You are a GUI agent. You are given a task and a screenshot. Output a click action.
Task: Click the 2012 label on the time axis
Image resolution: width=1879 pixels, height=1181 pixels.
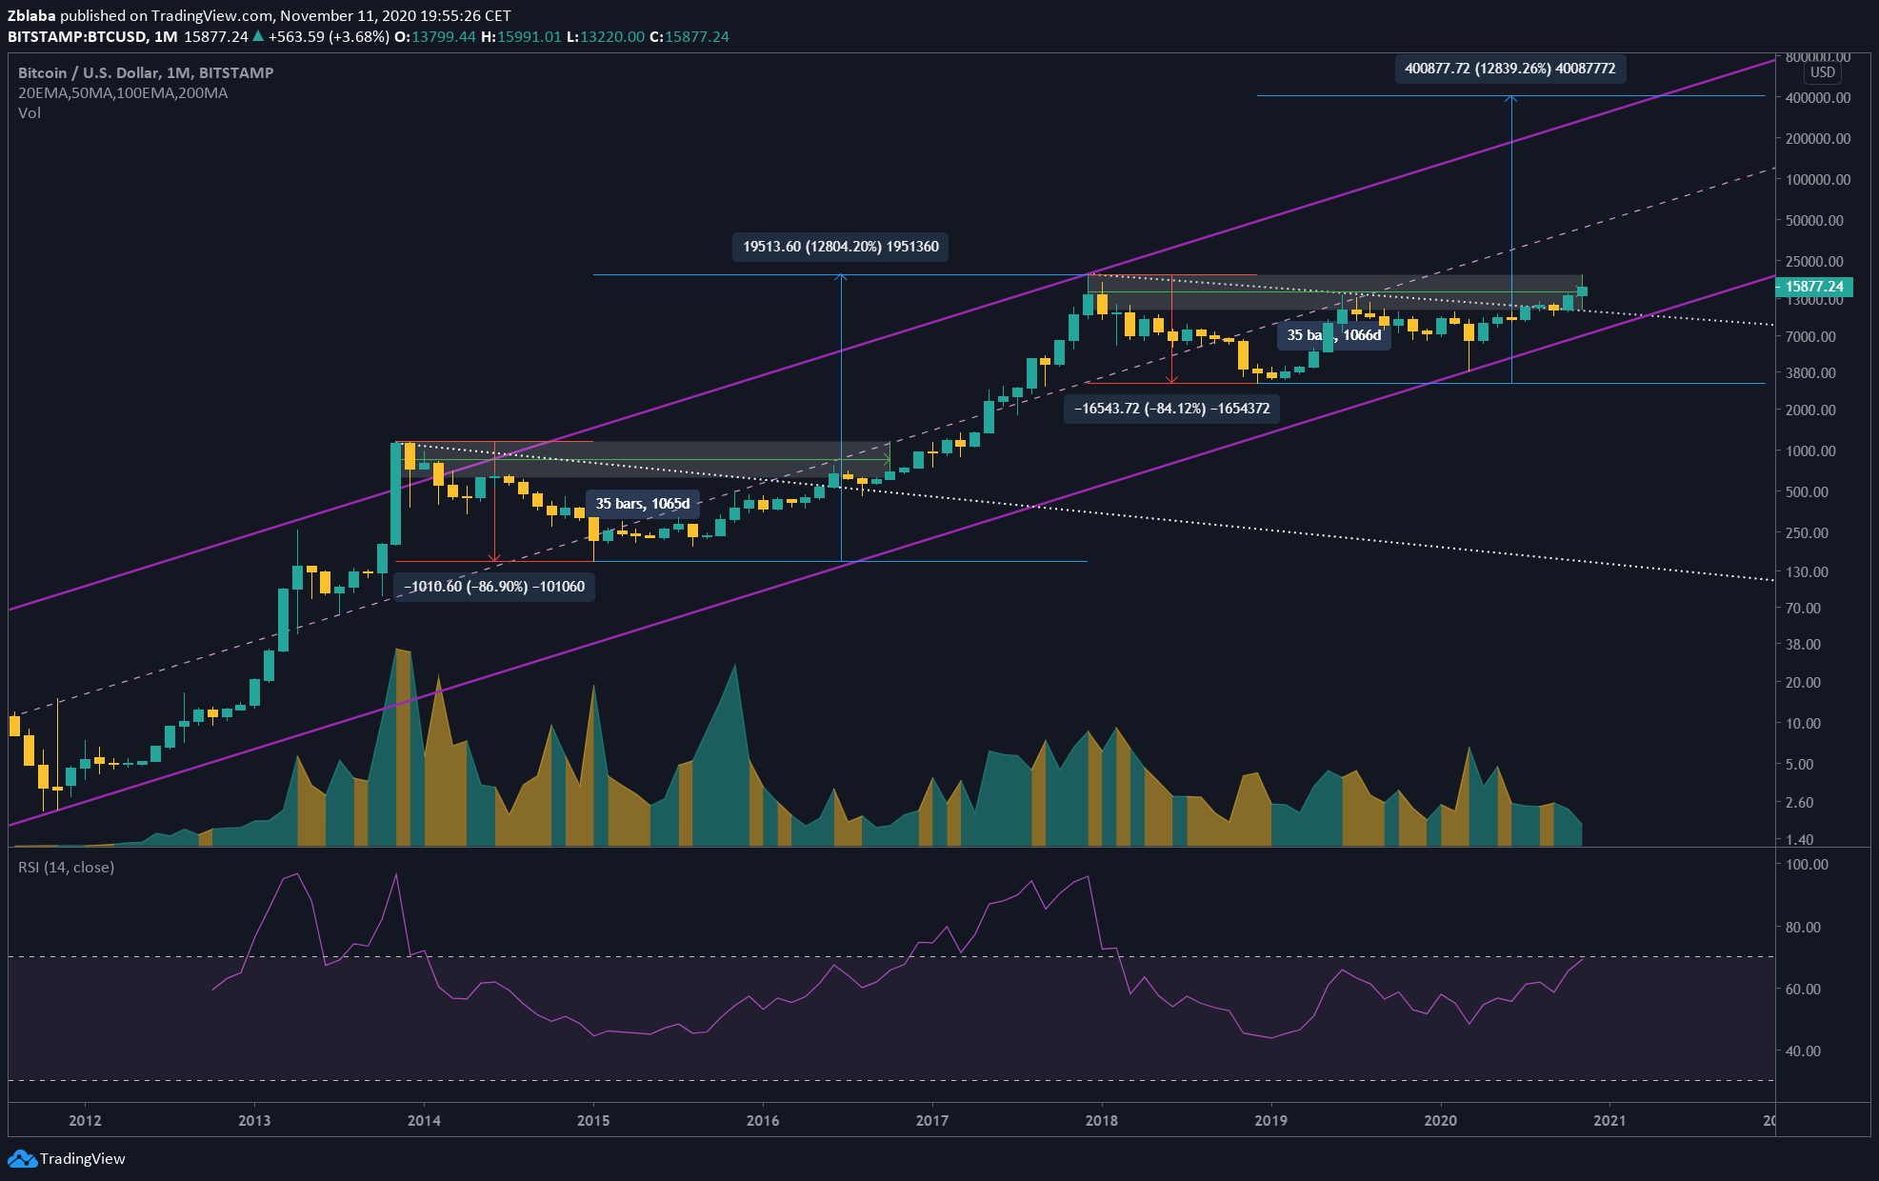(x=85, y=1120)
